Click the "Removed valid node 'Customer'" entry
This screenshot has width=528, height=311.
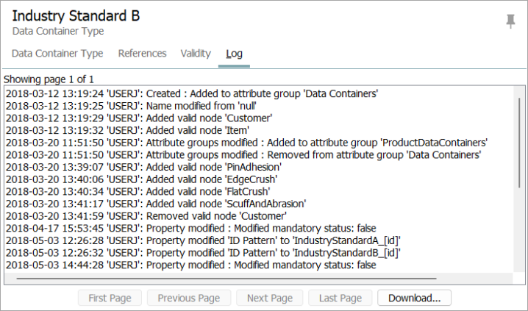point(146,216)
